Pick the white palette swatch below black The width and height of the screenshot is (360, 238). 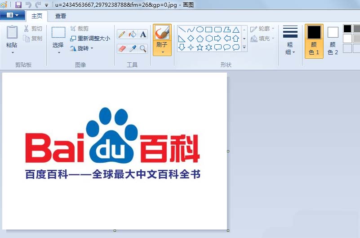tap(347, 39)
